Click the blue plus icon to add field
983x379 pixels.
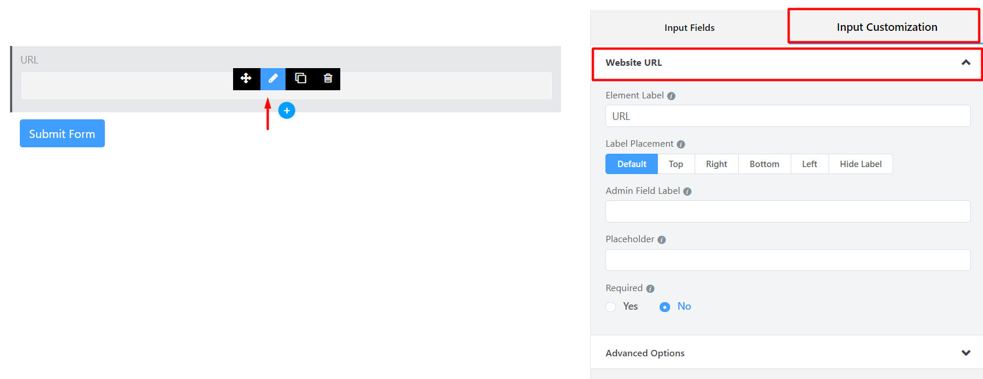coord(287,111)
